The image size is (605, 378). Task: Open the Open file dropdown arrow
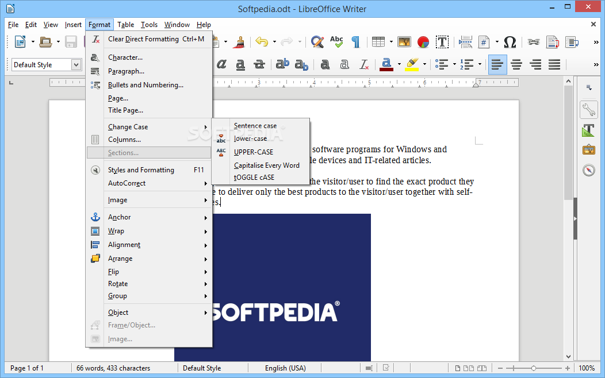(x=58, y=41)
